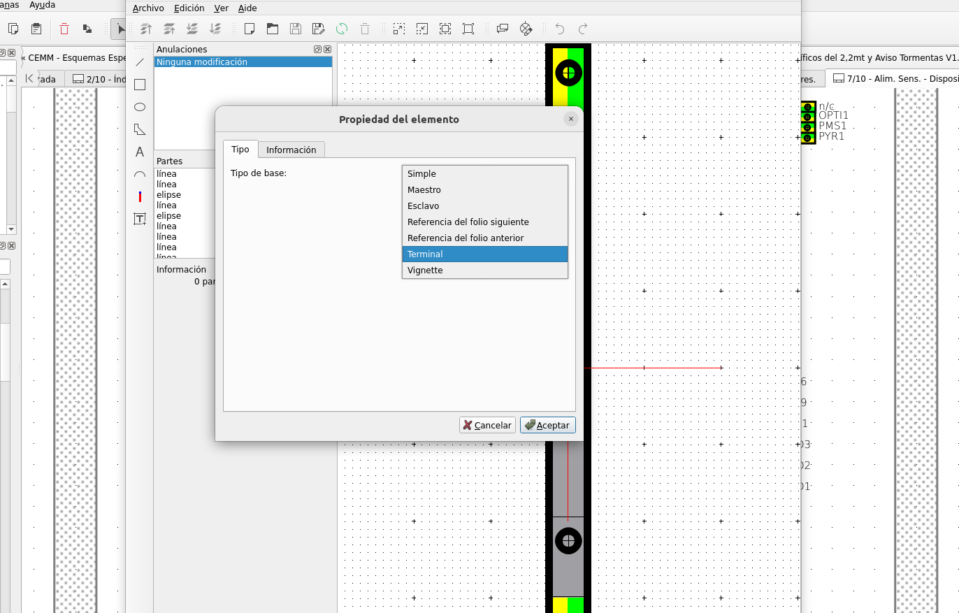Select the arc drawing tool
The width and height of the screenshot is (959, 613).
(x=140, y=175)
